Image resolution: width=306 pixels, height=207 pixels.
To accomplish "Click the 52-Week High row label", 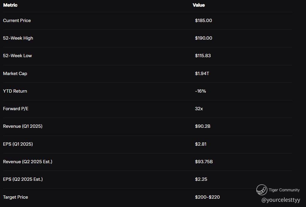I will point(18,38).
